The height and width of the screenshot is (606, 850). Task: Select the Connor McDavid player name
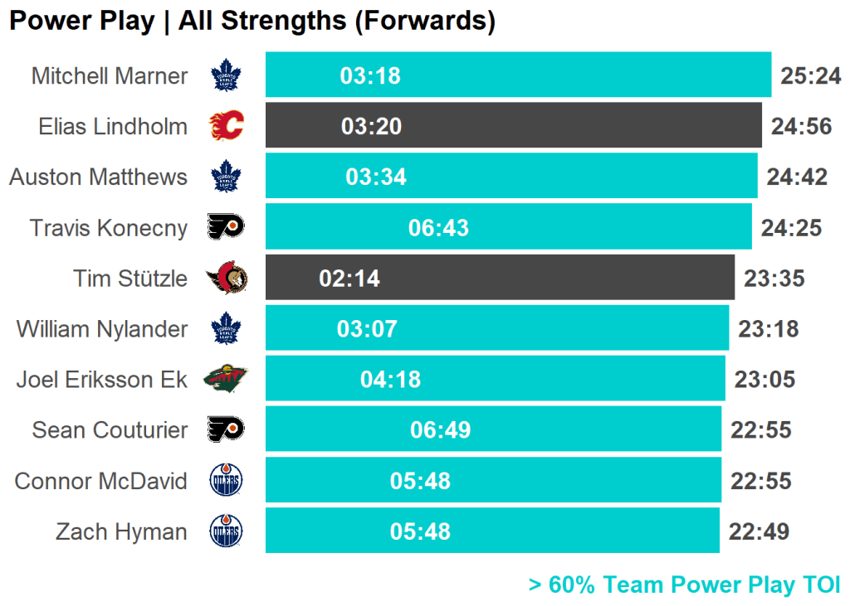(x=100, y=482)
